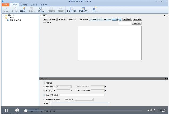Click the start emulator button

pos(127,19)
